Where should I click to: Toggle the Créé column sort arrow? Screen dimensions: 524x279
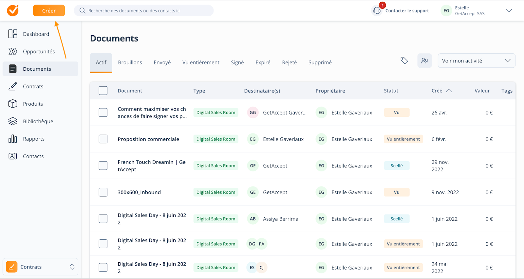pos(449,91)
